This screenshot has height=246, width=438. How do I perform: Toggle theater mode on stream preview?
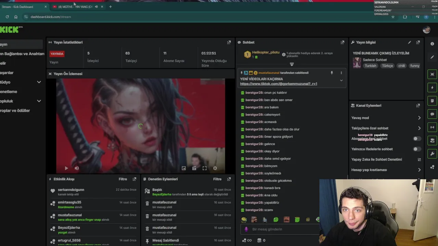tap(194, 168)
